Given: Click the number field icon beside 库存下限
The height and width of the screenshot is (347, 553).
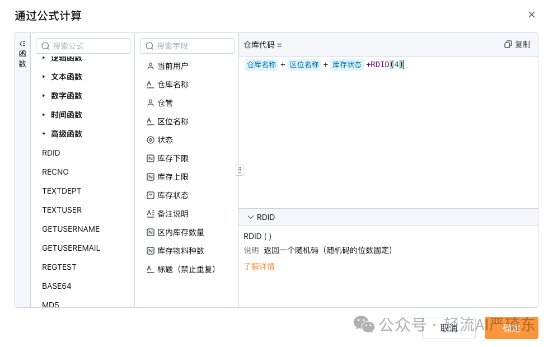Looking at the screenshot, I should point(150,158).
